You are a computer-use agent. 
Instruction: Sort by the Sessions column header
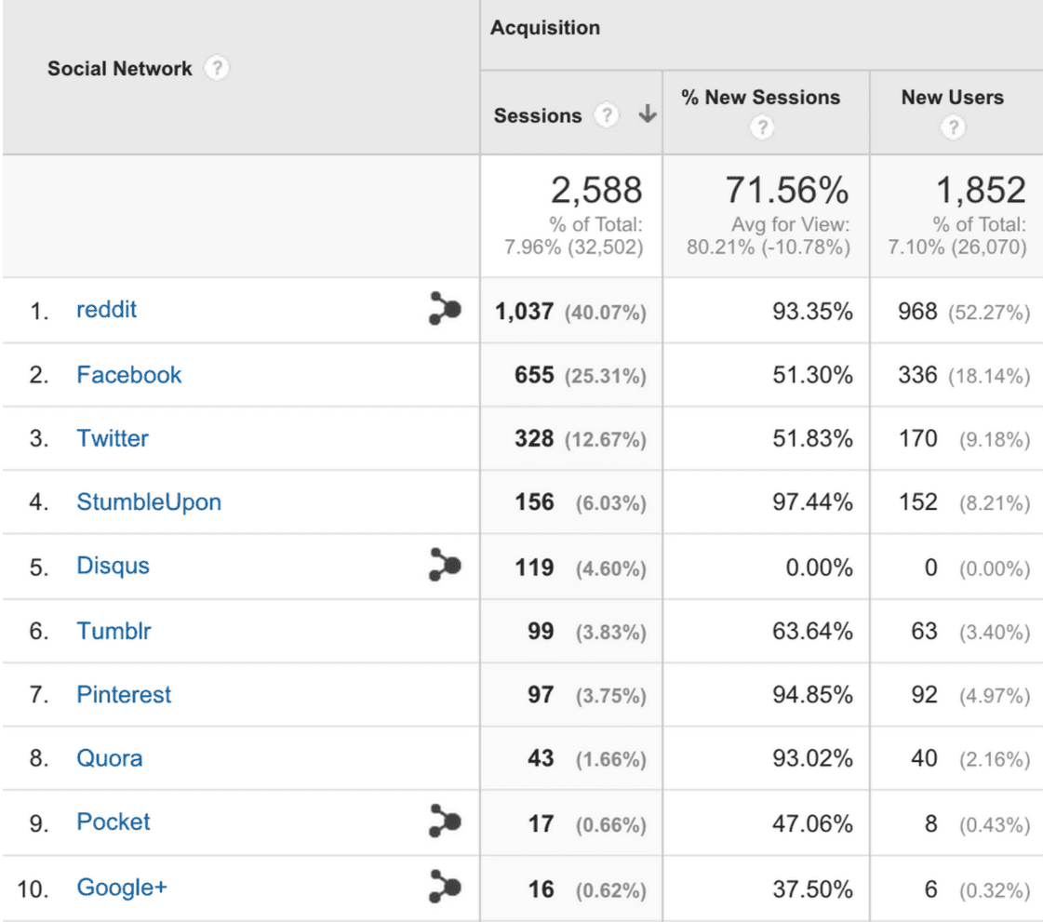(x=538, y=115)
